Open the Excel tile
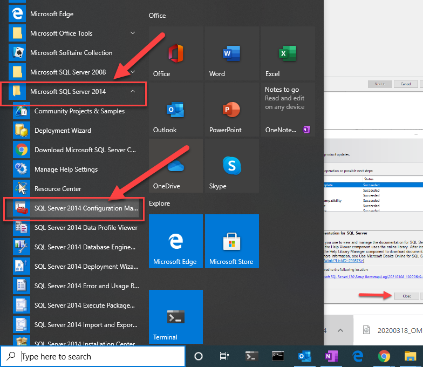The image size is (423, 367). (x=288, y=53)
